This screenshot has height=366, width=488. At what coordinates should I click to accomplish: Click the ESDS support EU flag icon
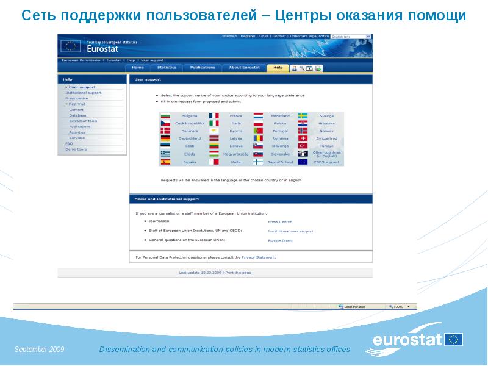(303, 162)
